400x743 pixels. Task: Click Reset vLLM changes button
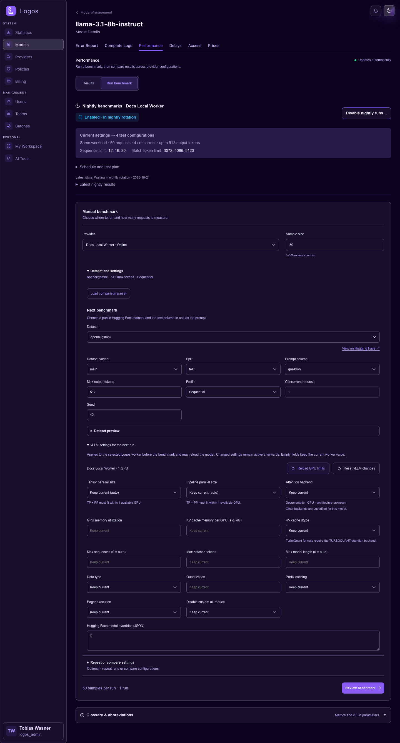coord(356,468)
